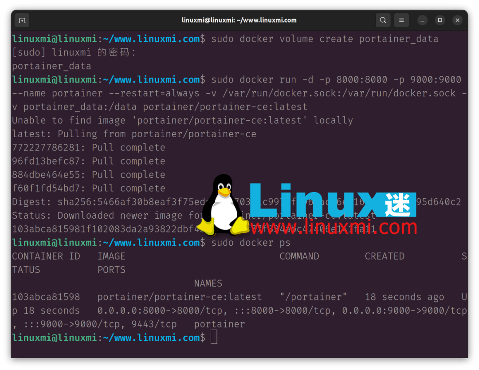The height and width of the screenshot is (370, 479).
Task: Click 'sudo docker run -d -p 8000:8000' command text
Action: click(x=299, y=80)
